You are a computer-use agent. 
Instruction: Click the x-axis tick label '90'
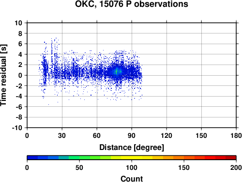point(132,135)
